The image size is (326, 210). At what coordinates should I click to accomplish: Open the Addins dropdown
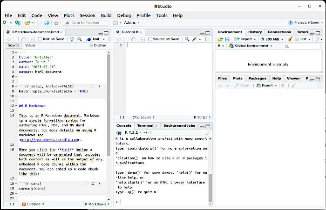pyautogui.click(x=132, y=23)
